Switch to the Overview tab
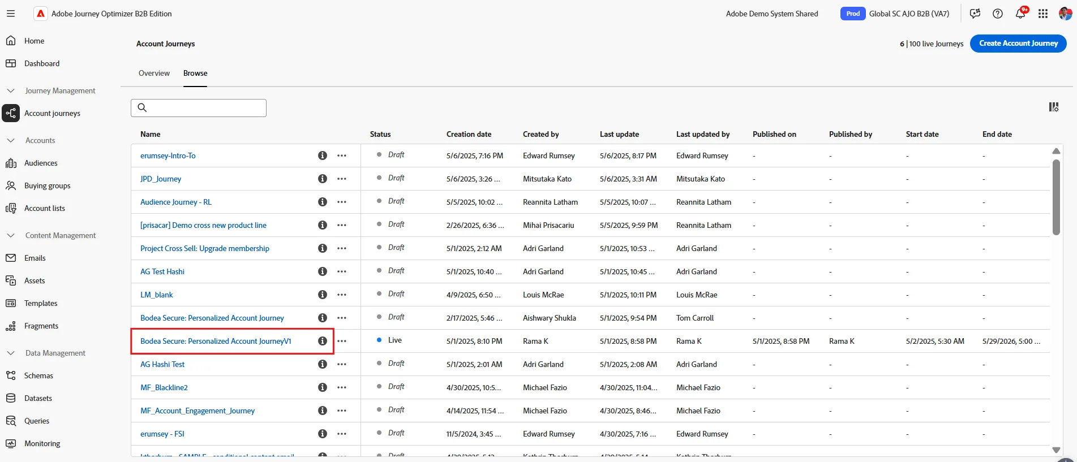1077x462 pixels. tap(154, 73)
